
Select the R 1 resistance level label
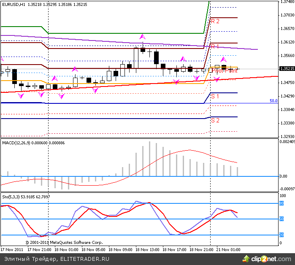coord(215,46)
